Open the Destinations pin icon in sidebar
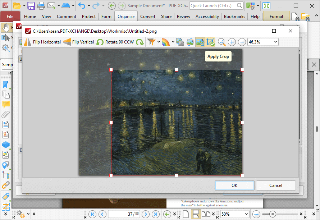320x220 pixels. click(x=5, y=165)
